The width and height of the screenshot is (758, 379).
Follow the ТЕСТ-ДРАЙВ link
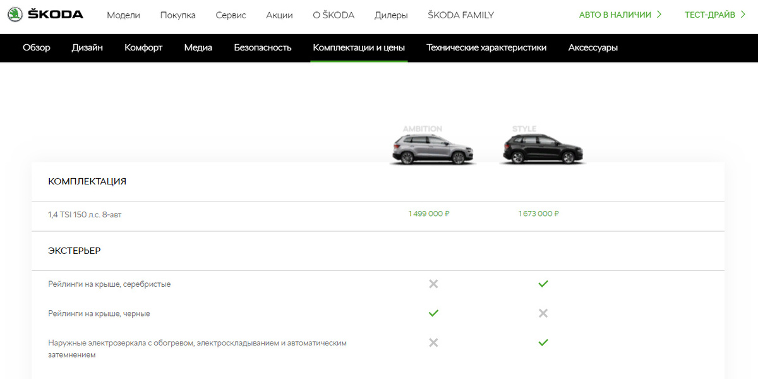(x=715, y=15)
